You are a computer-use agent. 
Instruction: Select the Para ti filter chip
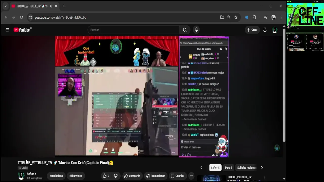pyautogui.click(x=228, y=168)
